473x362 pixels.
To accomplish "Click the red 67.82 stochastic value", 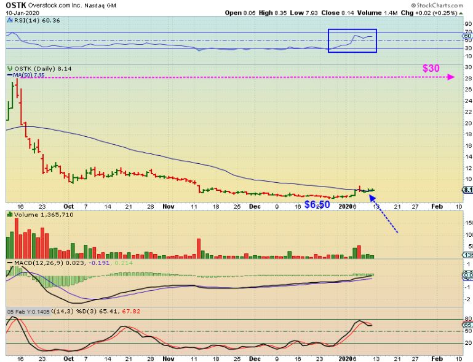I will click(x=131, y=312).
